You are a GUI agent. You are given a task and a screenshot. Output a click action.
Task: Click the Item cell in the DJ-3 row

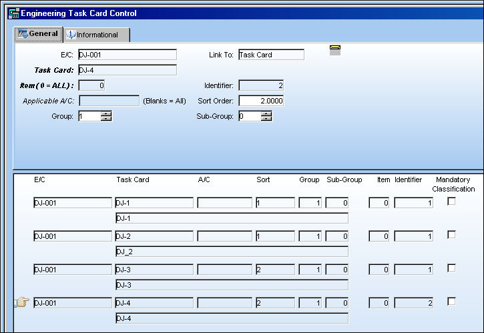point(379,270)
